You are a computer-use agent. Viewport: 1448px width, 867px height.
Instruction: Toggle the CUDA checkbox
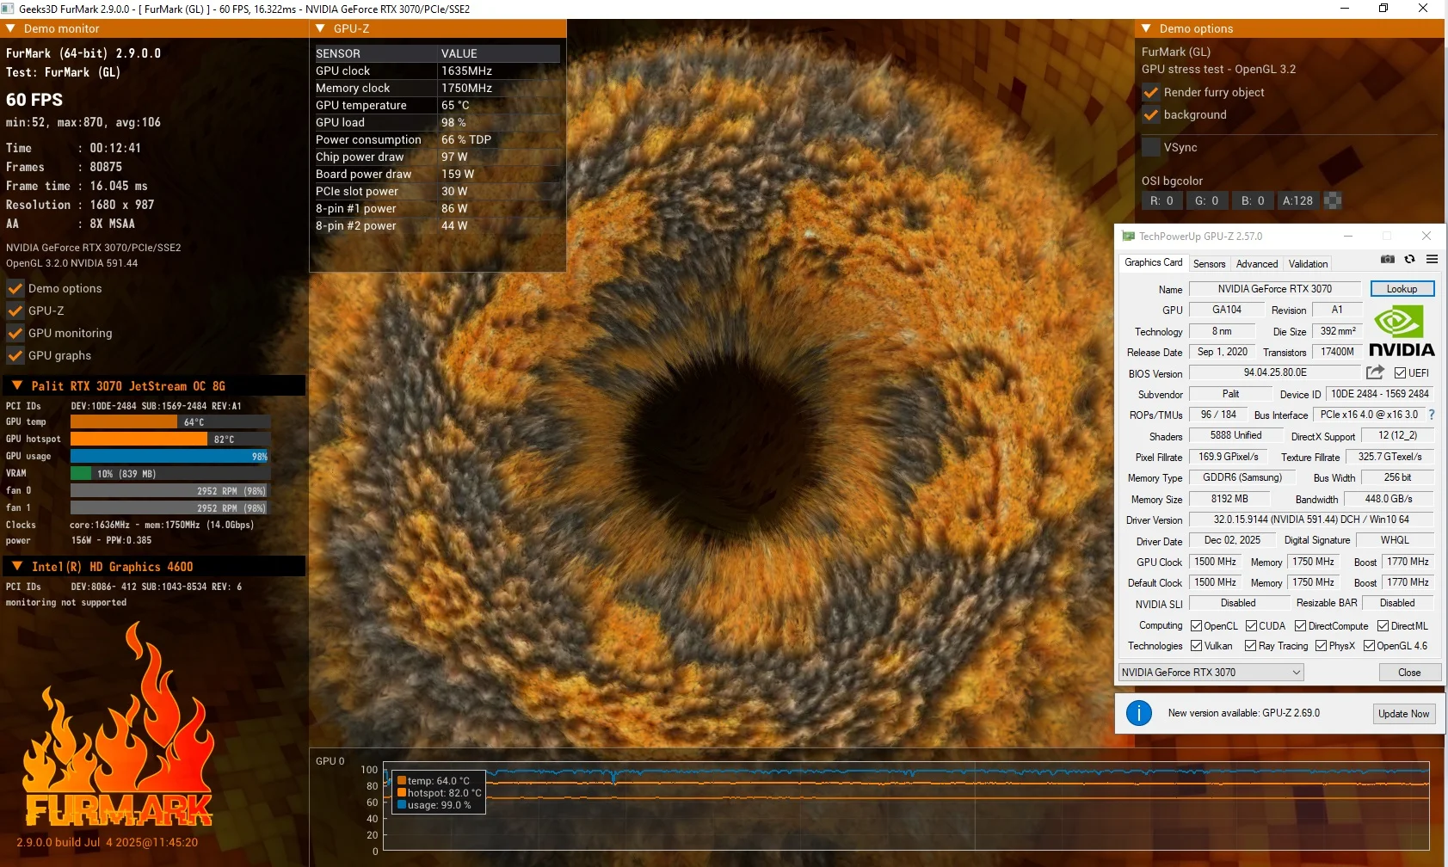tap(1252, 626)
